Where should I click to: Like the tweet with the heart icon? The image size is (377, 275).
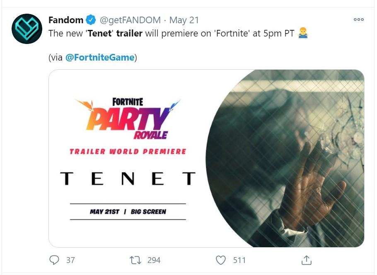pyautogui.click(x=222, y=260)
